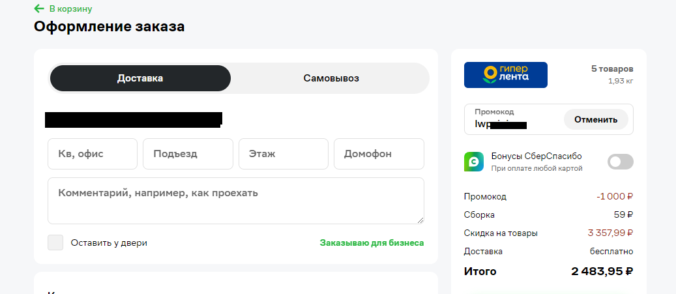Select the Домофон input field
This screenshot has height=294, width=676.
379,154
